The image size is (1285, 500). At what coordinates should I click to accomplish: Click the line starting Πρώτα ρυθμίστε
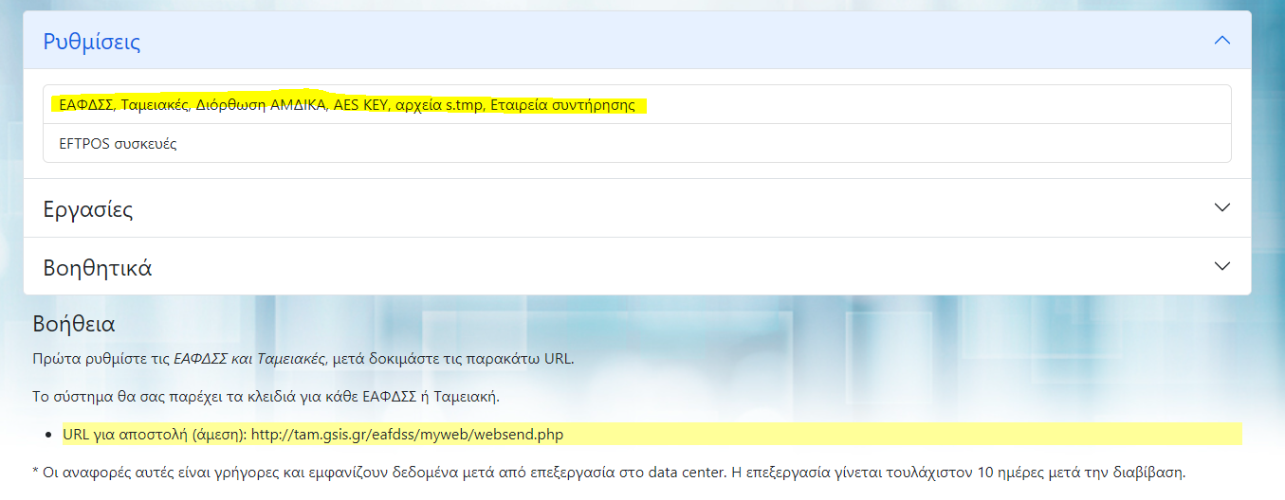click(x=303, y=359)
